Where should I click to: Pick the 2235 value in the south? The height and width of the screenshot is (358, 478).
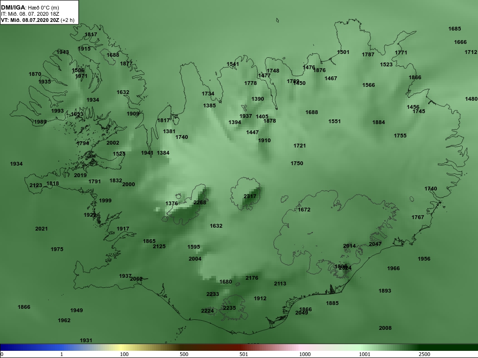(229, 308)
